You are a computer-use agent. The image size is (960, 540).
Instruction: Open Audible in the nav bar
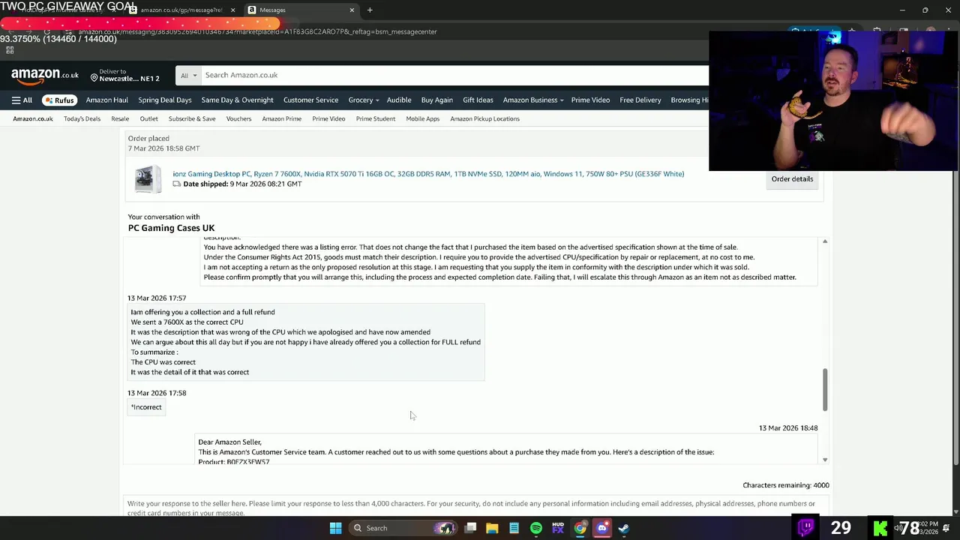399,100
